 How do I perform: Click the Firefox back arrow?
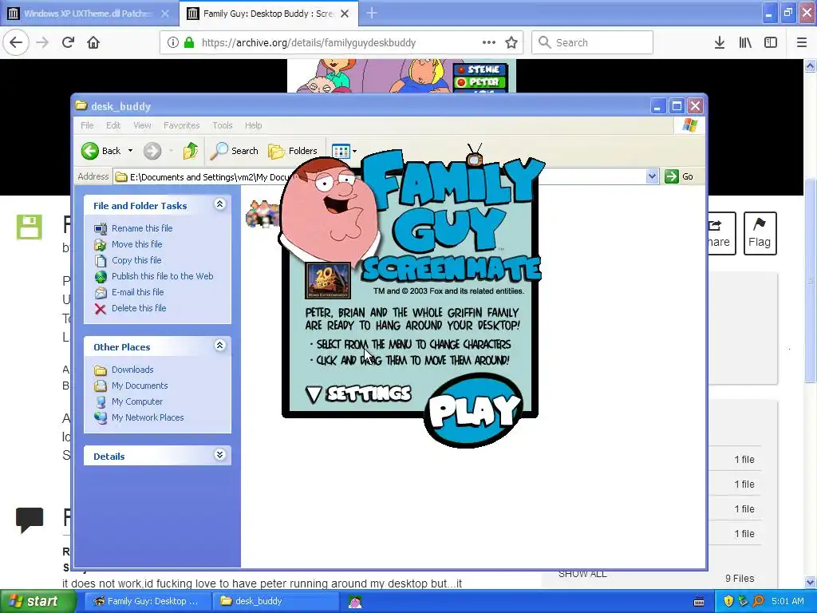(16, 43)
